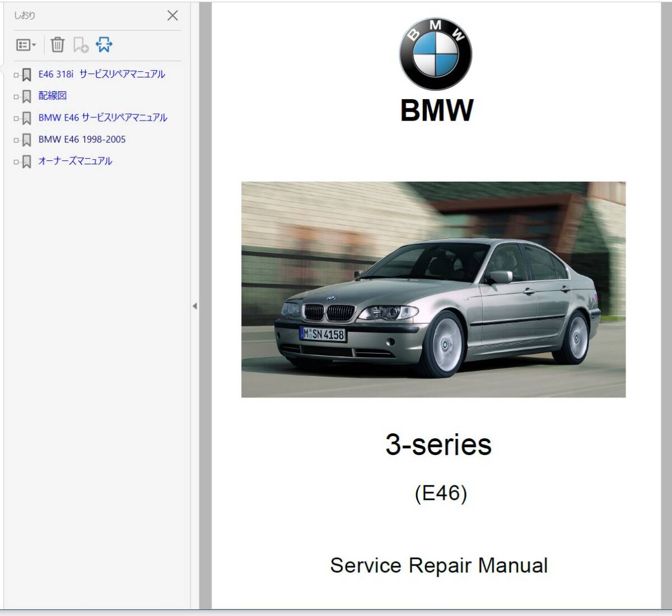The image size is (672, 616).
Task: Click the add new bookmark icon
Action: [x=81, y=45]
